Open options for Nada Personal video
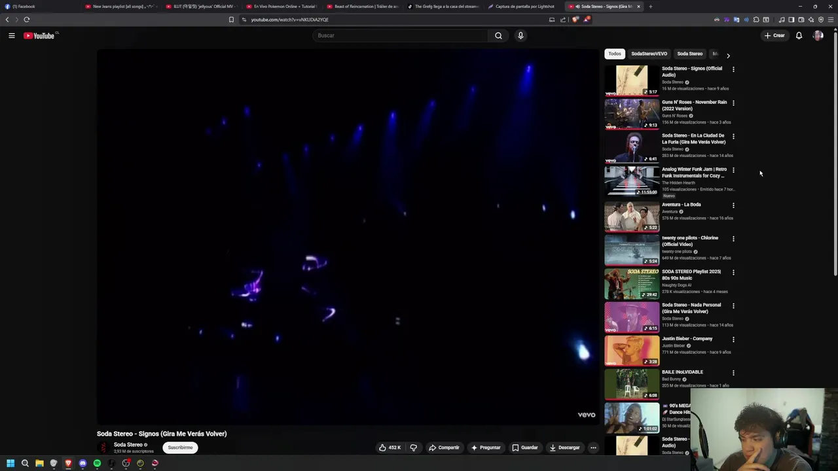The height and width of the screenshot is (471, 838). coord(733,305)
